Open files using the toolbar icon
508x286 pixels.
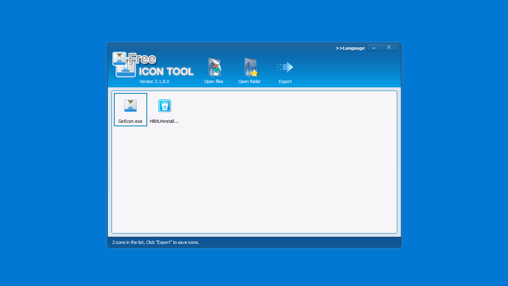pyautogui.click(x=214, y=68)
